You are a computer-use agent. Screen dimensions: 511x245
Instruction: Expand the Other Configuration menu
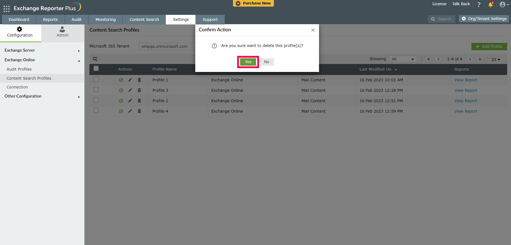[x=42, y=96]
